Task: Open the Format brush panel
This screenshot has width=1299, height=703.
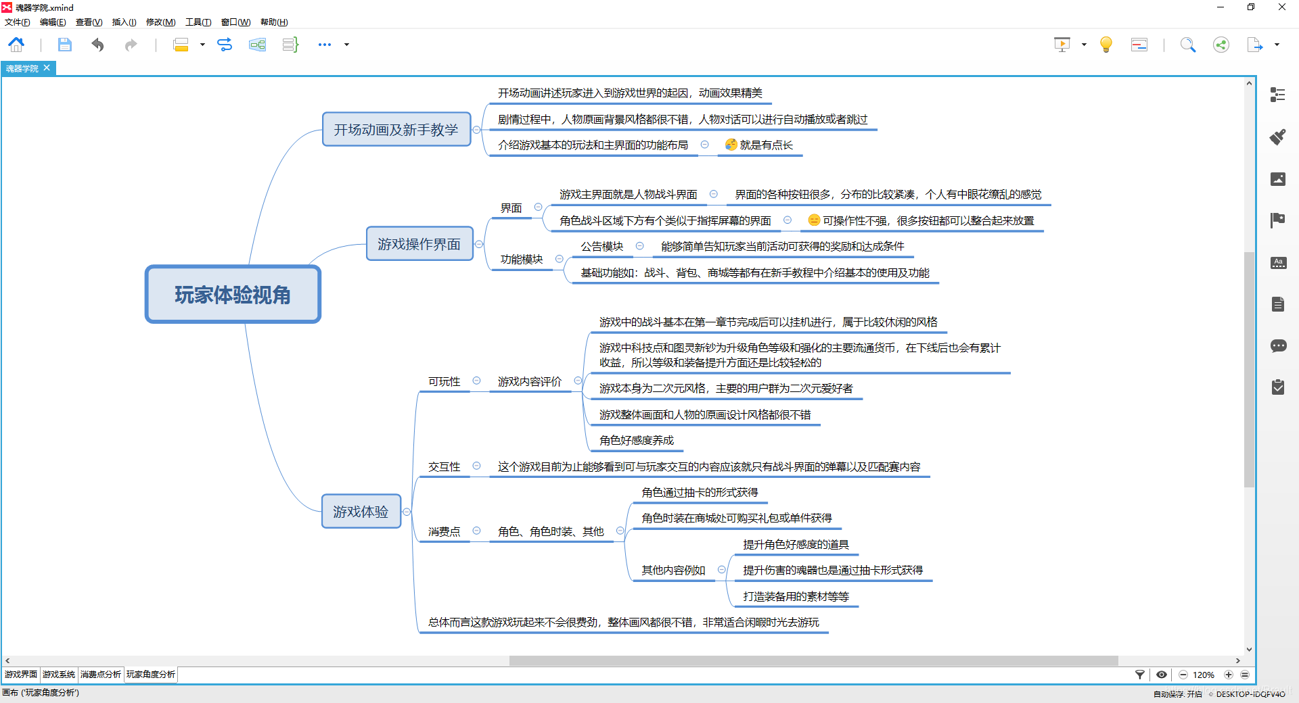Action: 1277,137
